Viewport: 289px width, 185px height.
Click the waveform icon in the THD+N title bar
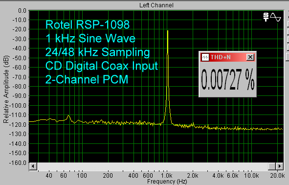pos(205,57)
